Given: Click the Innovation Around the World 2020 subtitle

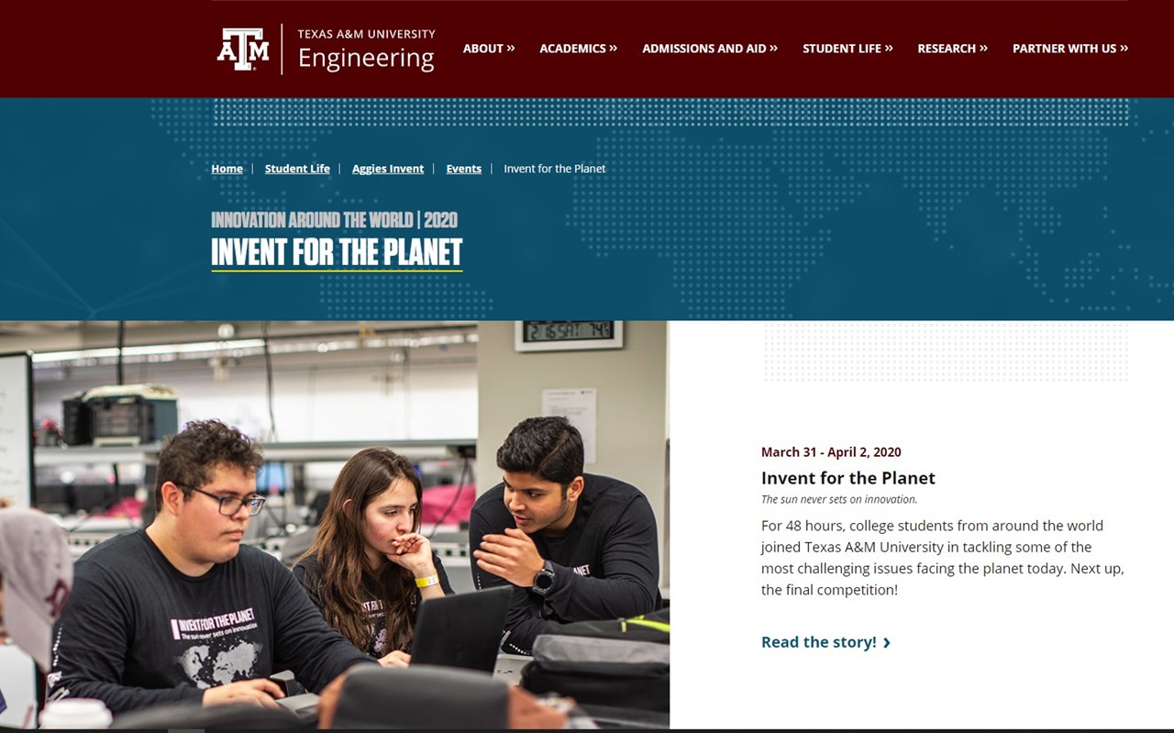Looking at the screenshot, I should pos(334,220).
